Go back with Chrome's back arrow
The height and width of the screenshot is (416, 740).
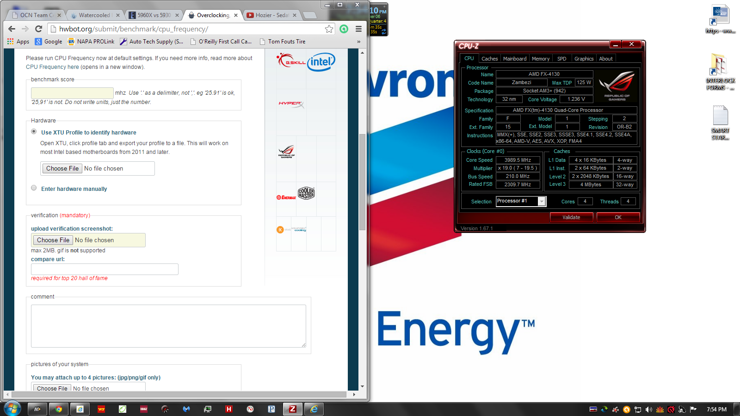(12, 29)
